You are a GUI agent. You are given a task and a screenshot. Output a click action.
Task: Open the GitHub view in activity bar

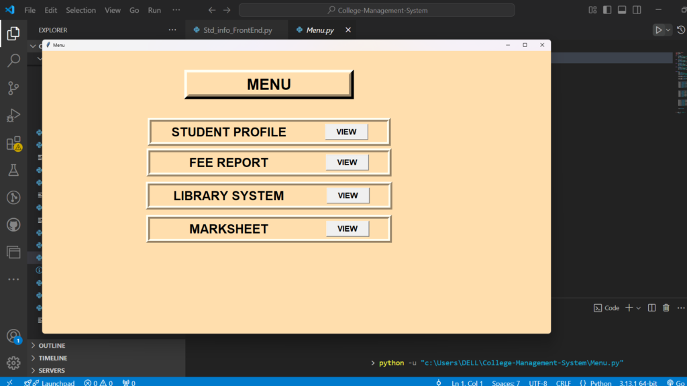tap(13, 225)
